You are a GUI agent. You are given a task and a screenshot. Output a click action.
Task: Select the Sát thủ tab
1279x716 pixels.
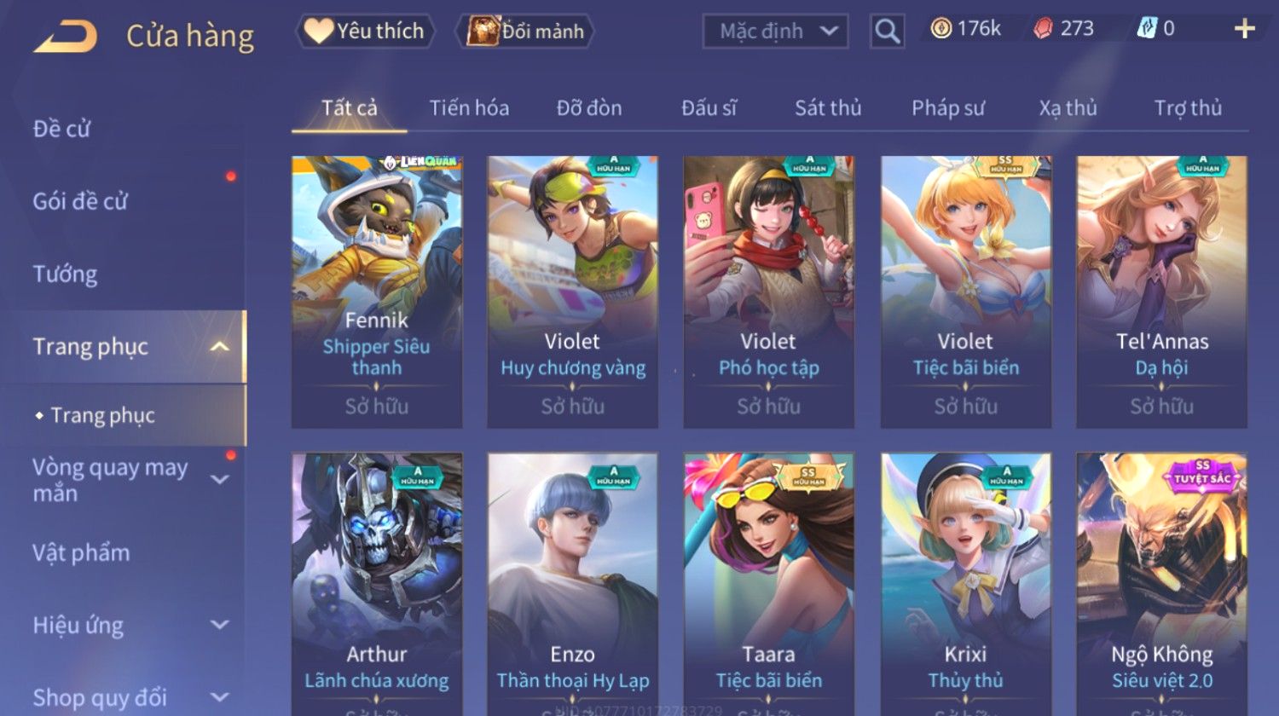(828, 108)
